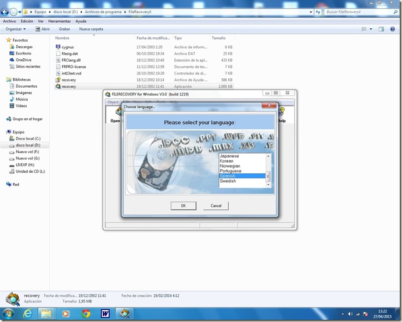Open Escritorio in the navigation pane
This screenshot has height=322, width=402.
23,53
